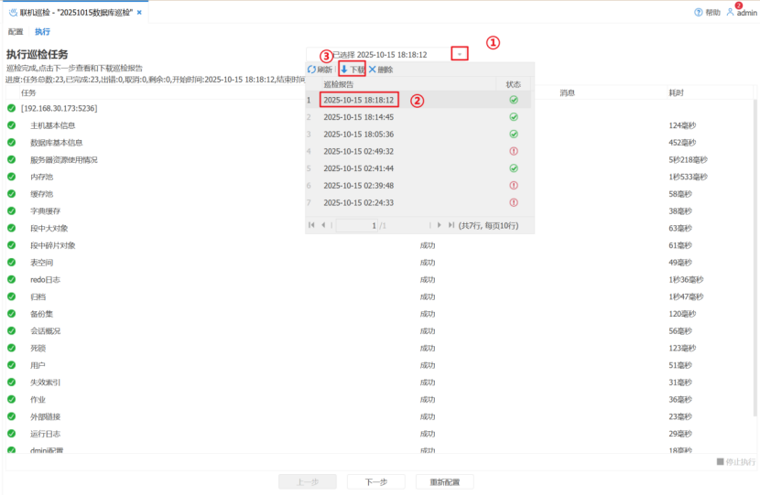This screenshot has width=760, height=496.
Task: Open the 帮助 help link
Action: pos(708,13)
